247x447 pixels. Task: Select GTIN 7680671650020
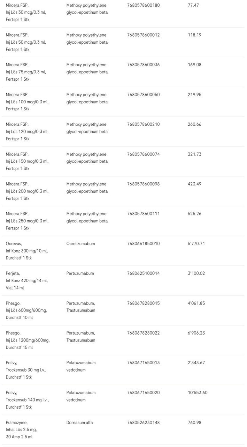144,393
